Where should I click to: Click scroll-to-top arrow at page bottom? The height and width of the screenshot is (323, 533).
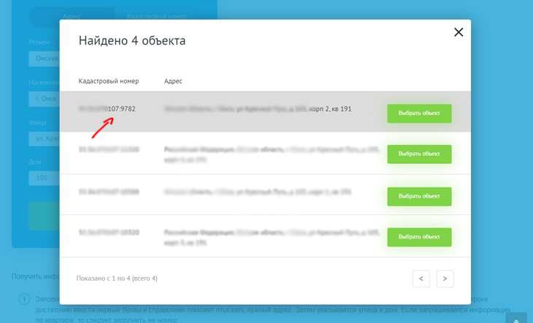516,319
